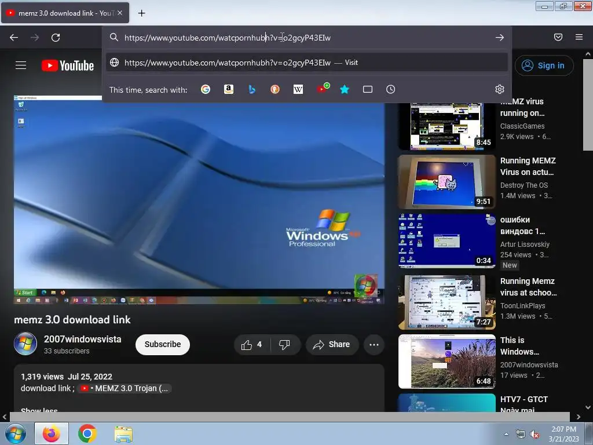Open Firefox application menu

point(579,37)
